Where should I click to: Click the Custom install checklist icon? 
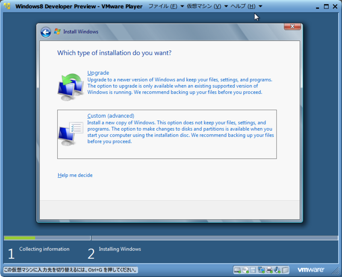point(71,134)
